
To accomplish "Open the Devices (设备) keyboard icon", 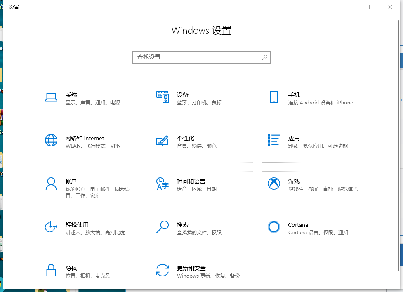I will [x=163, y=97].
